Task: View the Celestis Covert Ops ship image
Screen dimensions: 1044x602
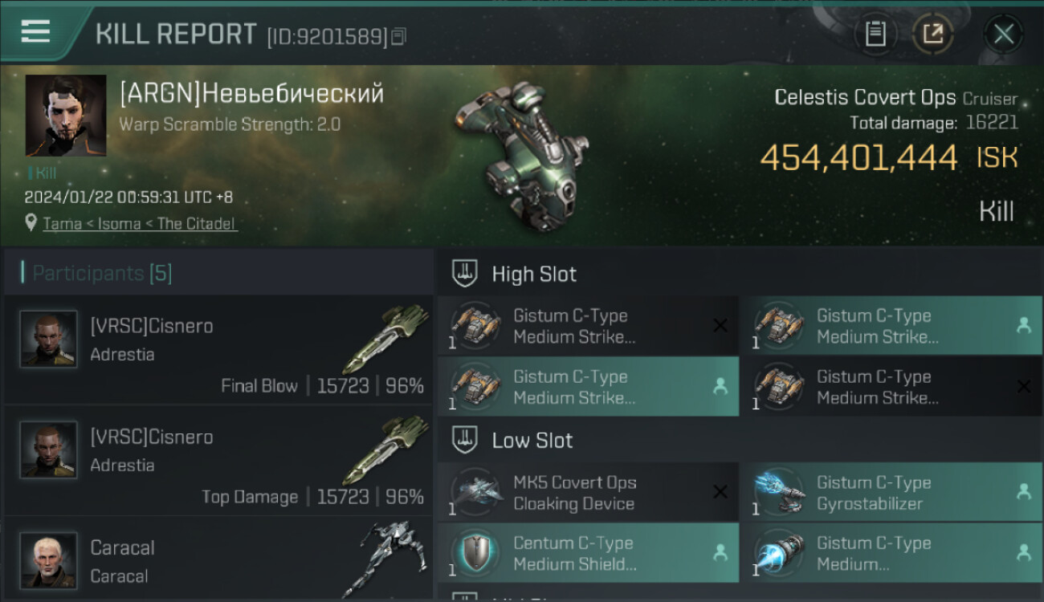Action: (x=522, y=153)
